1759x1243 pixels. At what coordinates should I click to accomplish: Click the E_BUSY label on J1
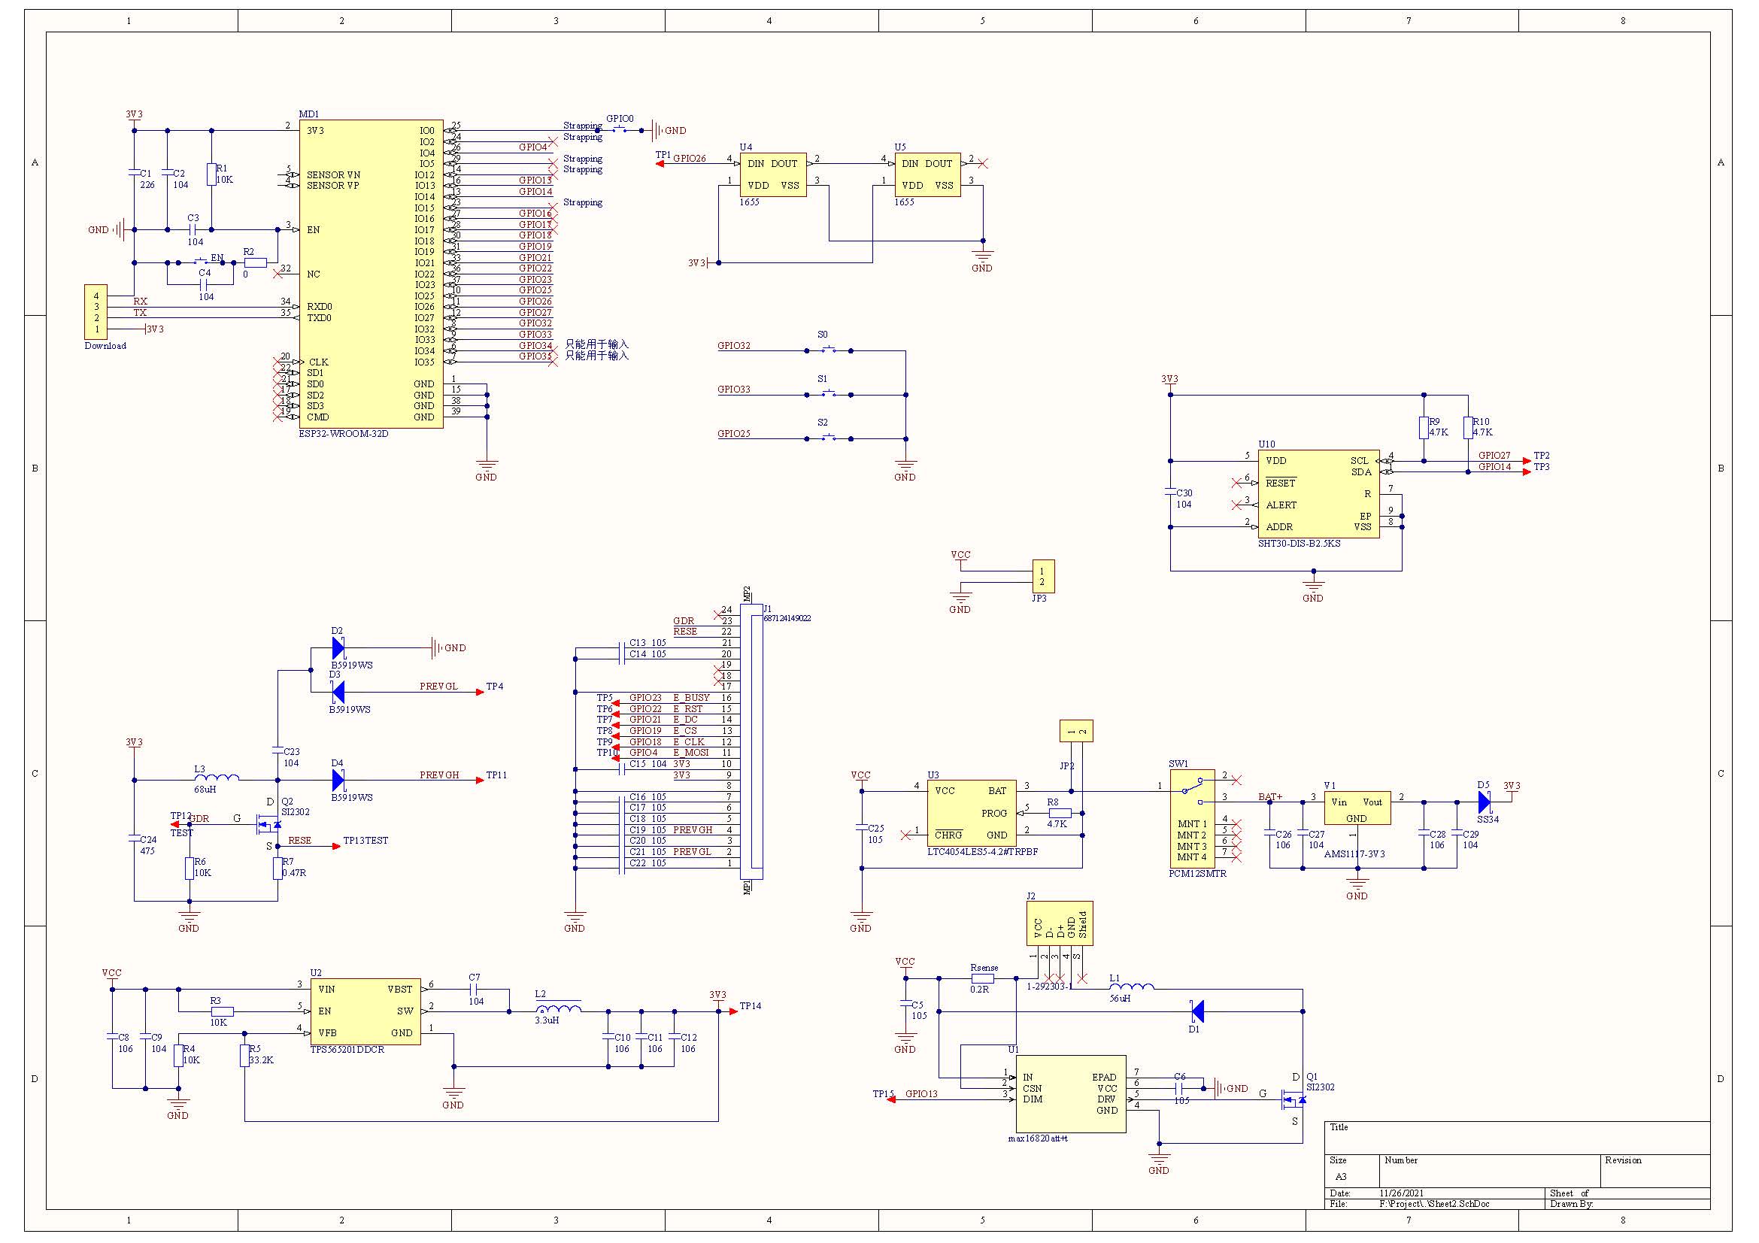(x=691, y=698)
